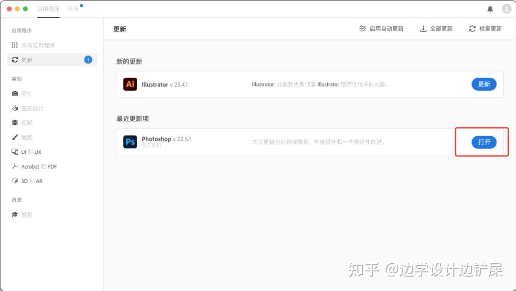The image size is (516, 291).
Task: Click the graphic design icon beside 图形设计
Action: click(15, 108)
